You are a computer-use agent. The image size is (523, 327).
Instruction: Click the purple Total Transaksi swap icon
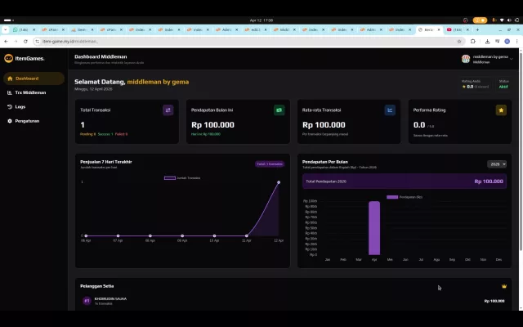[168, 110]
